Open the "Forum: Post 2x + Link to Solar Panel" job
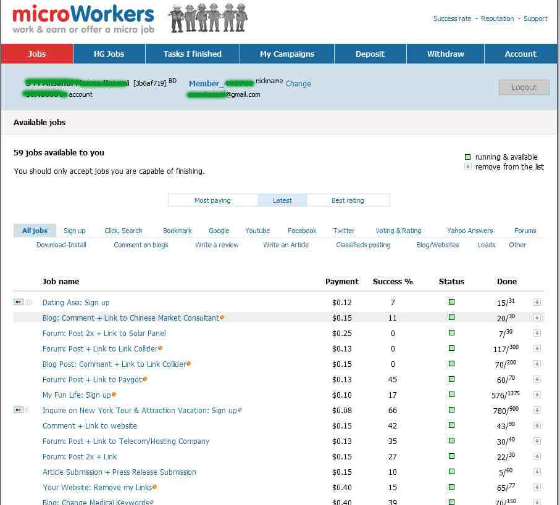The height and width of the screenshot is (505, 560). pos(103,333)
